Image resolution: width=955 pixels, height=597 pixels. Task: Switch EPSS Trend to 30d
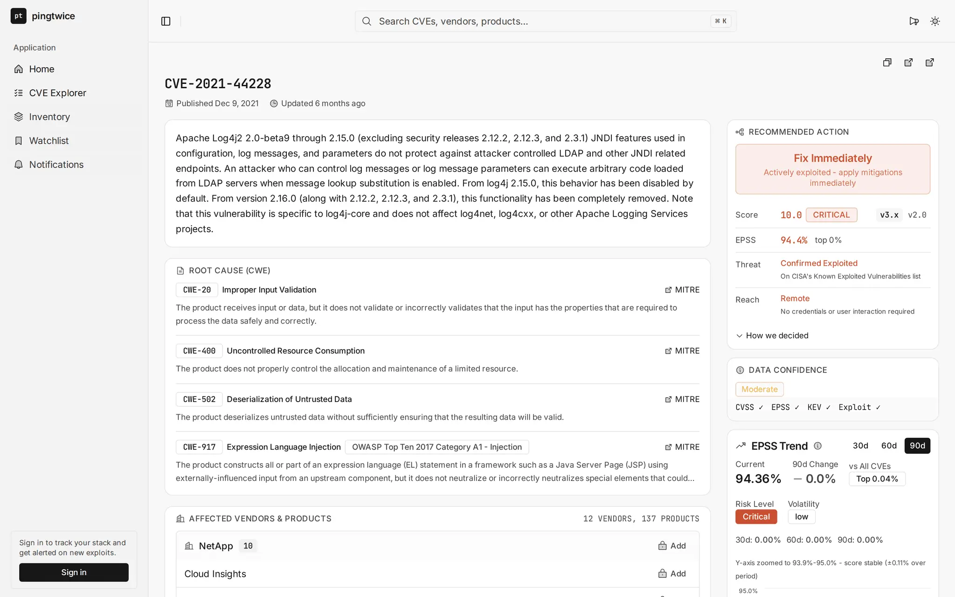click(x=860, y=445)
